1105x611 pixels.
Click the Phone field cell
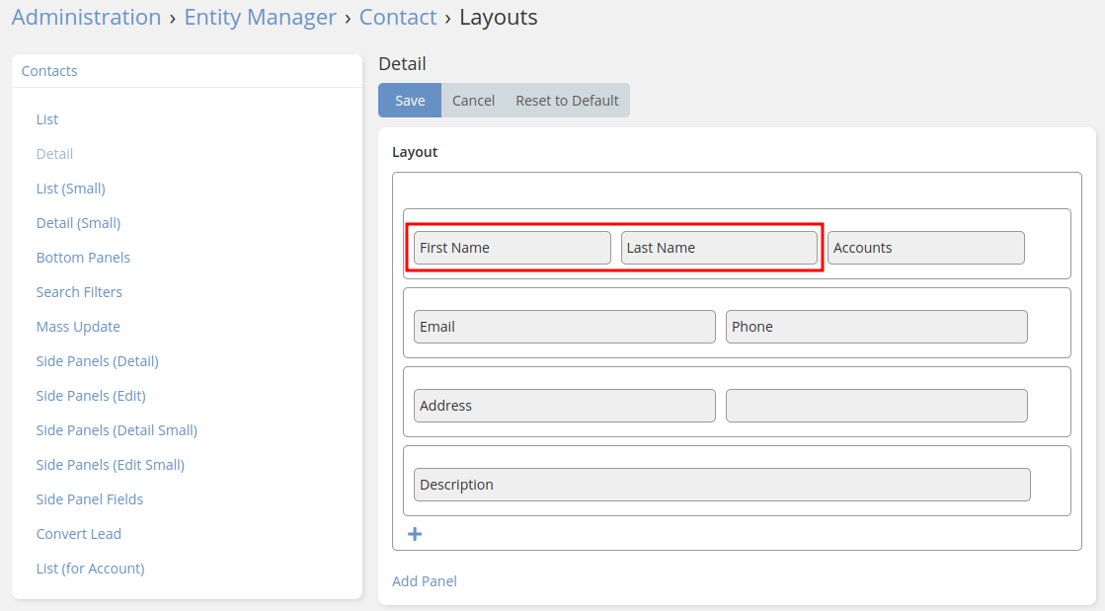[876, 327]
